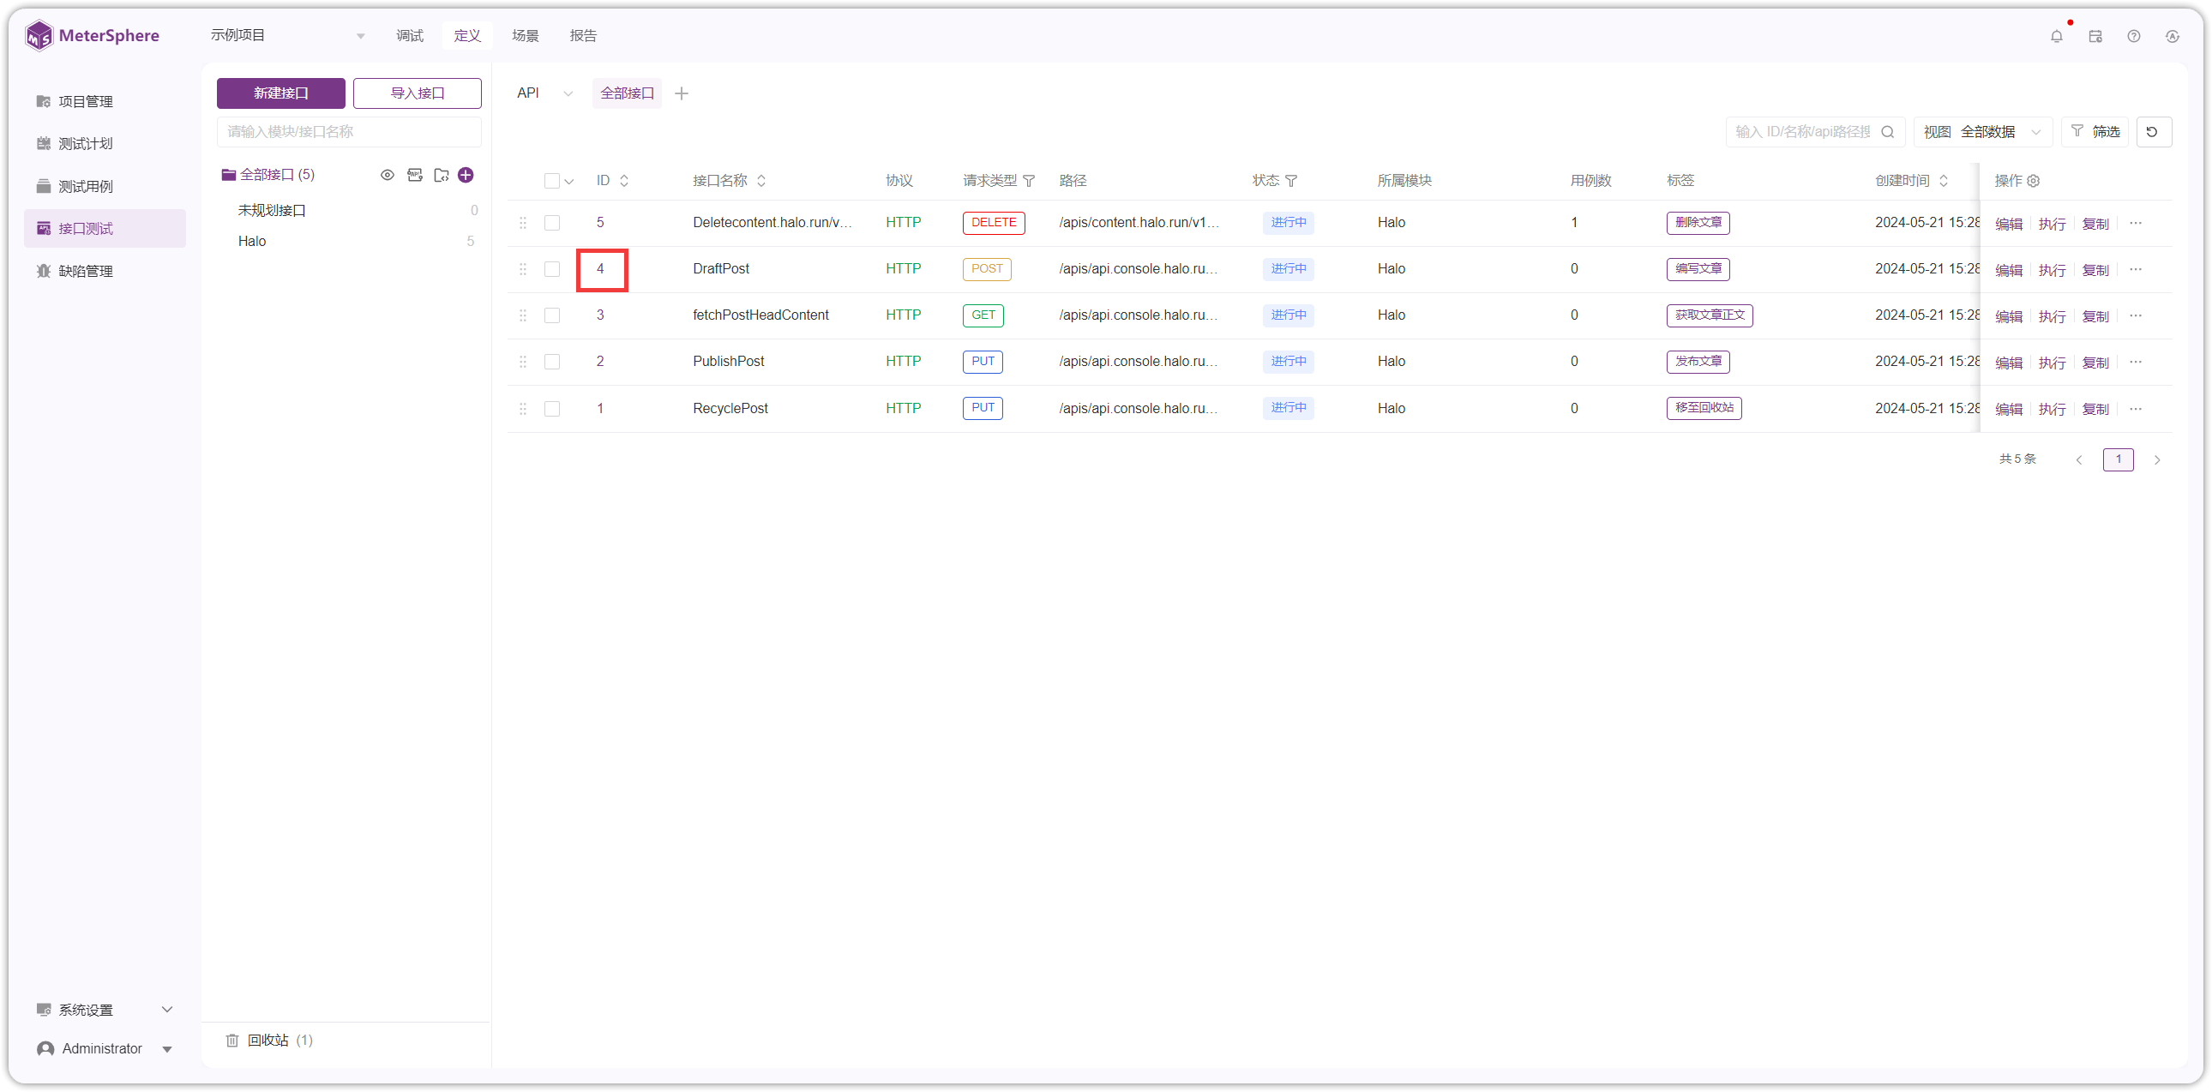Click the 筛选 filter button

2095,132
